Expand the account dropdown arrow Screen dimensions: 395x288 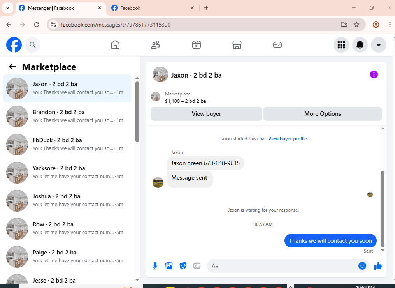tap(378, 45)
